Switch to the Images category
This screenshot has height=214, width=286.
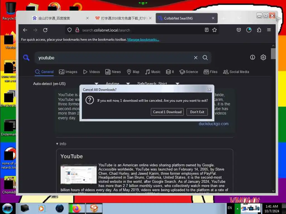(68, 72)
